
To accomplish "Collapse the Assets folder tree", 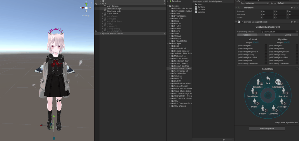I will coord(168,6).
